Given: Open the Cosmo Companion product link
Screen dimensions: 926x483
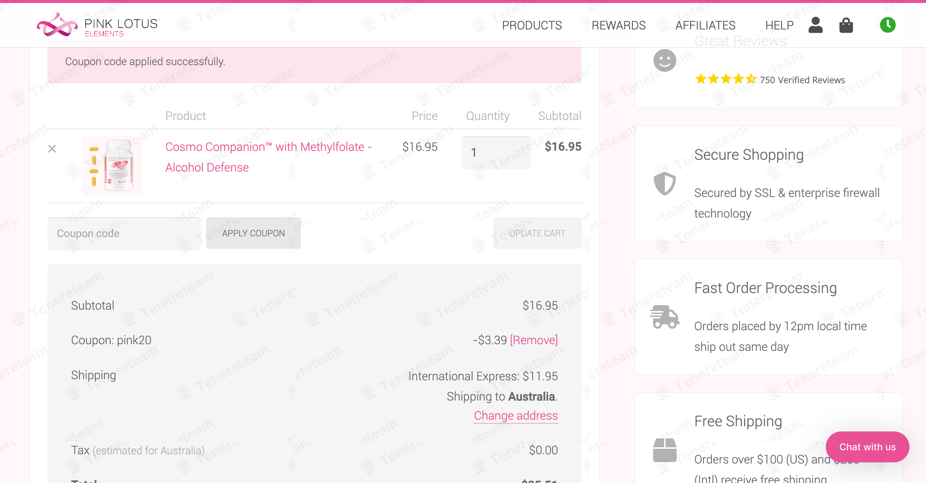Looking at the screenshot, I should pyautogui.click(x=268, y=157).
